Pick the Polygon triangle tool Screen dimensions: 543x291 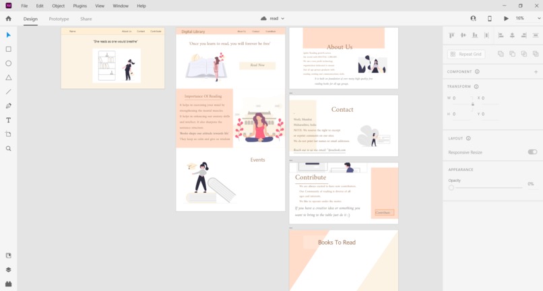9,77
